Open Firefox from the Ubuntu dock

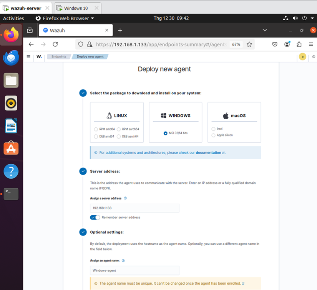(11, 35)
